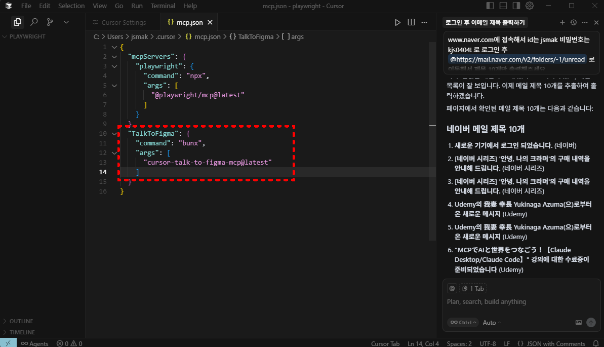
Task: Open the Search view icon
Action: tap(34, 22)
